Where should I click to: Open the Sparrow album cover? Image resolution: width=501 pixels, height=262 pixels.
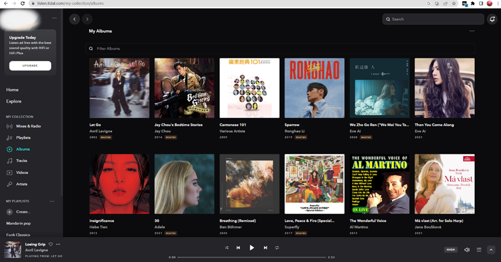[315, 88]
